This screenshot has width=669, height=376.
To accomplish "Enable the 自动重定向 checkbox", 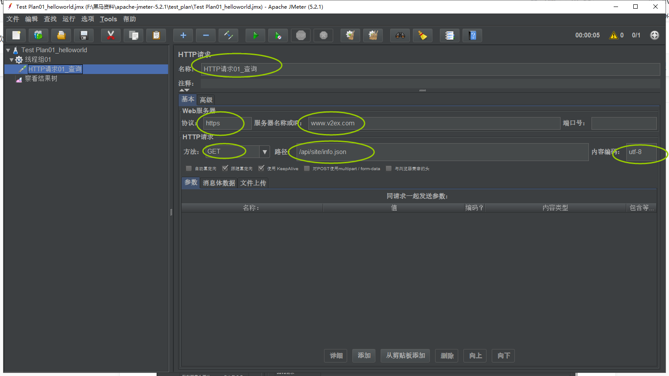I will 189,168.
